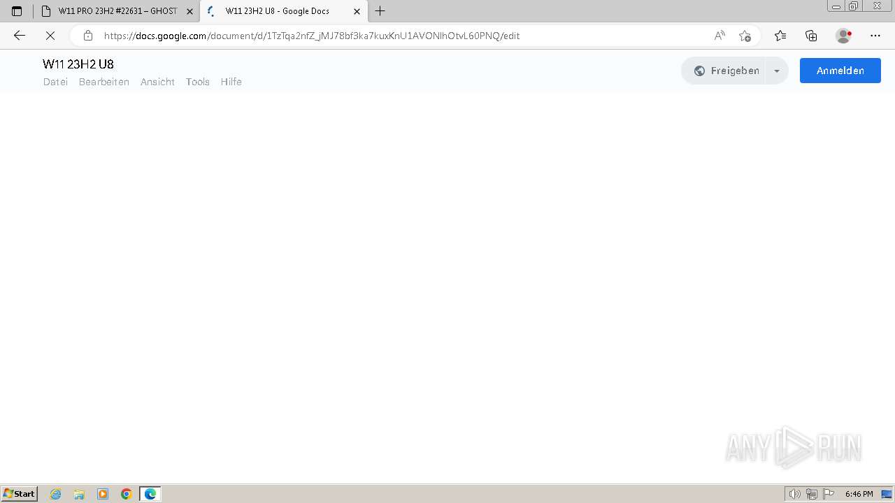Go back to the previous page
Image resolution: width=895 pixels, height=503 pixels.
[x=20, y=36]
